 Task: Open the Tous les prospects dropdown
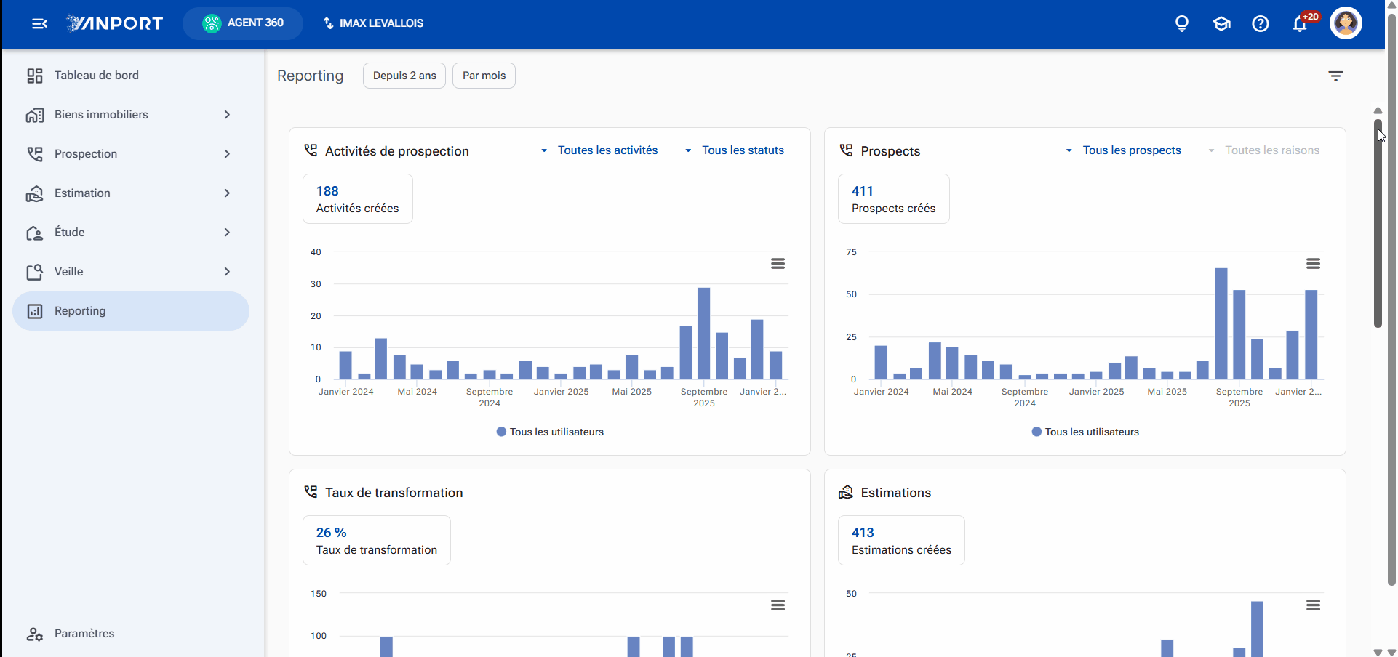click(1124, 150)
